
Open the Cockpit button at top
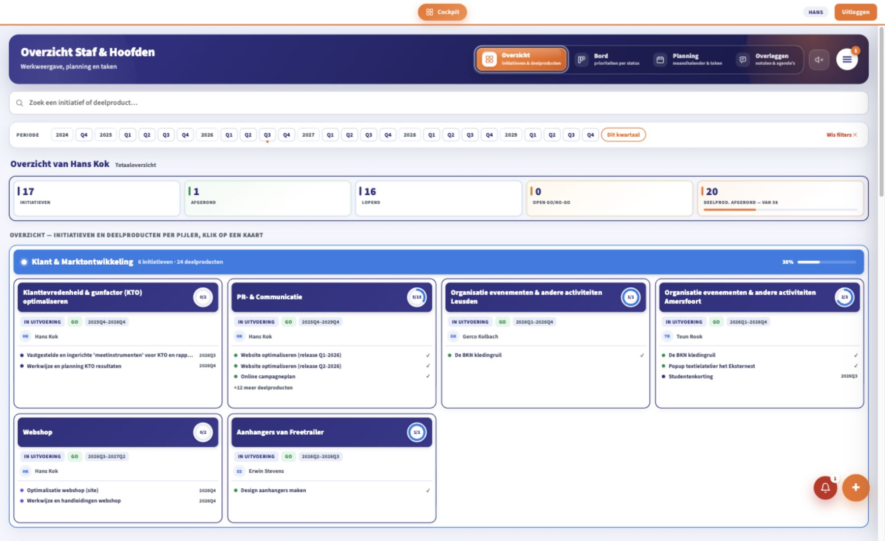coord(442,12)
